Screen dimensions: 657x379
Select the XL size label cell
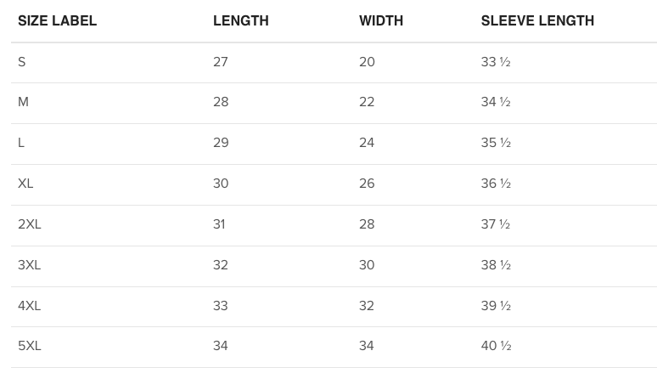(25, 184)
